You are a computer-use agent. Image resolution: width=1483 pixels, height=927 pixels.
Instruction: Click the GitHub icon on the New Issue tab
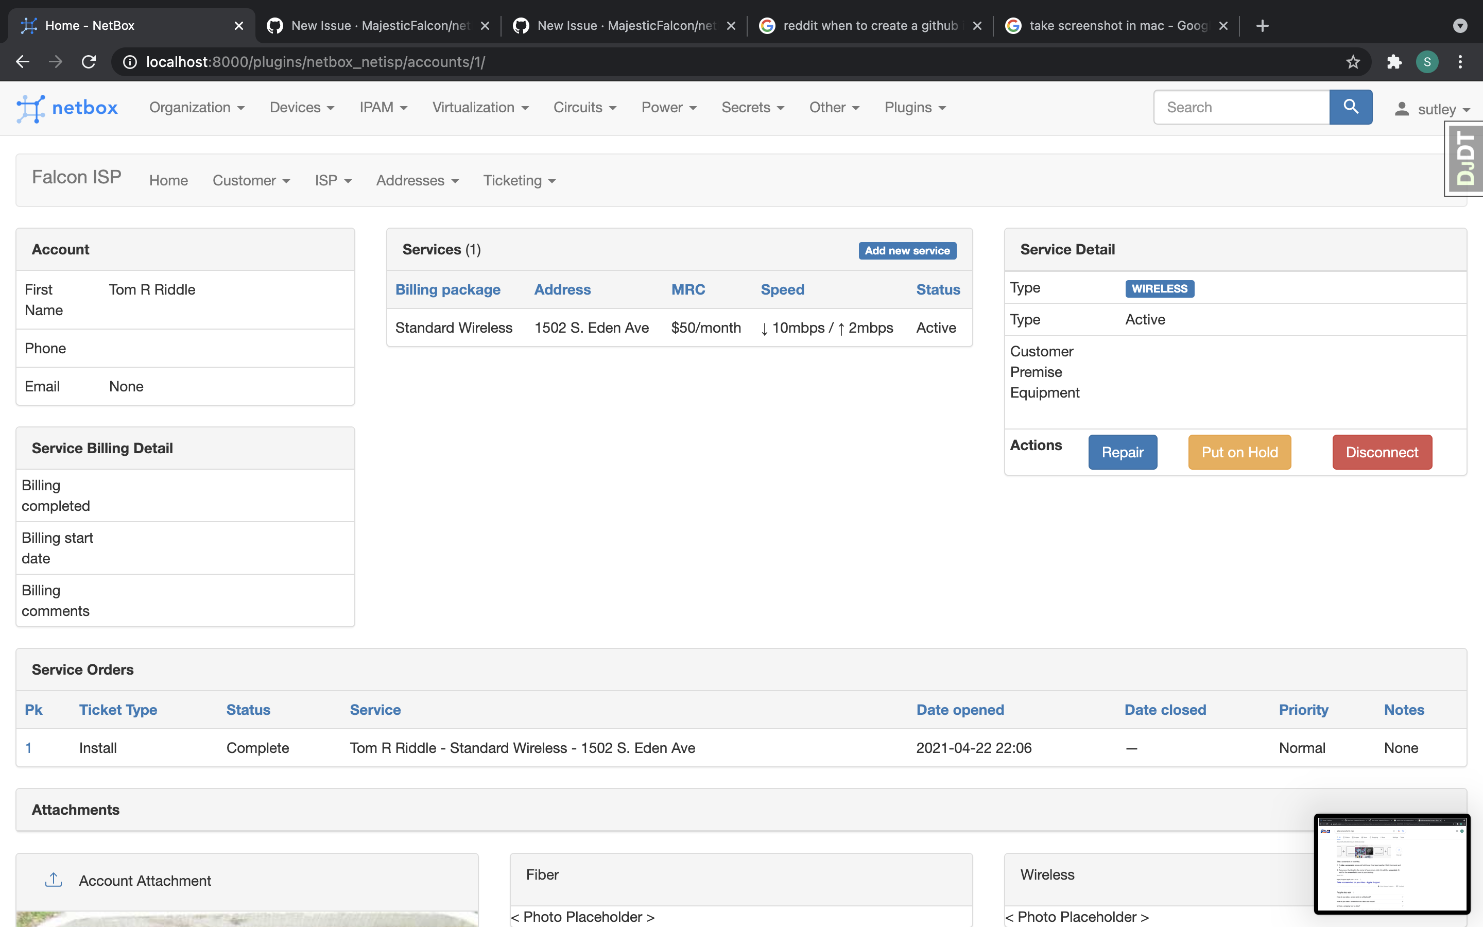click(274, 25)
